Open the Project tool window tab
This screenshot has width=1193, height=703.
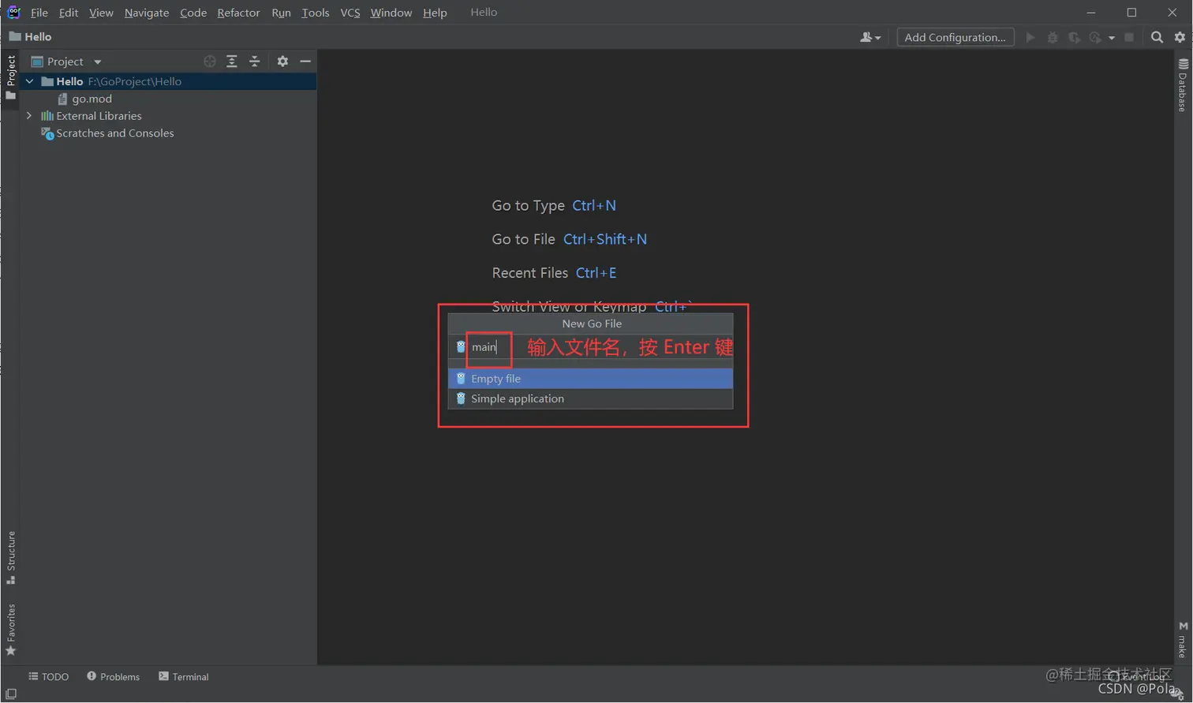tap(11, 77)
